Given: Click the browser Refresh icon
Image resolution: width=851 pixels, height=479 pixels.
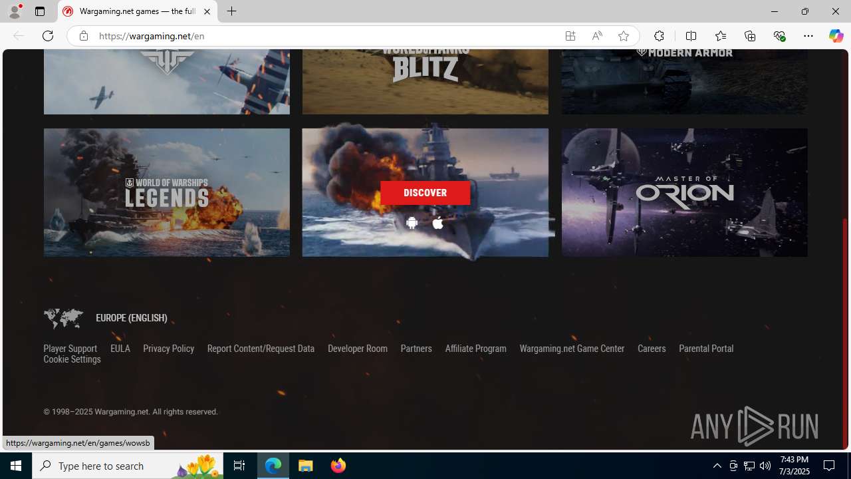Looking at the screenshot, I should tap(48, 36).
